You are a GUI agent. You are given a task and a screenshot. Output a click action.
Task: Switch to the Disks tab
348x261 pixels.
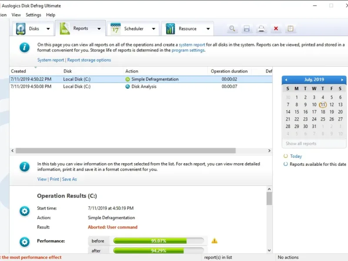coord(33,29)
